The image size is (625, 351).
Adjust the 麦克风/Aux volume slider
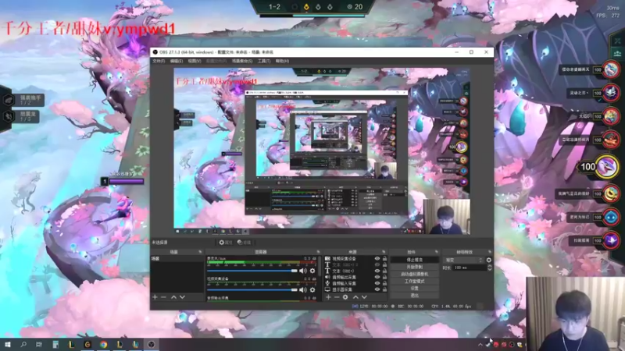point(252,271)
